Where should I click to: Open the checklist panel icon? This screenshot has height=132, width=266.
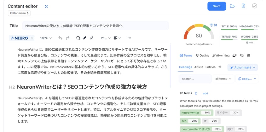[249, 55]
